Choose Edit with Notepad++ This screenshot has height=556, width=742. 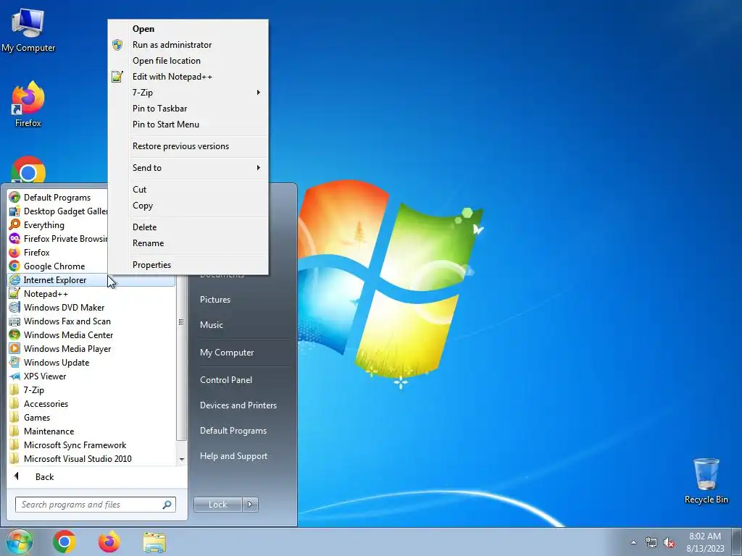(188, 77)
